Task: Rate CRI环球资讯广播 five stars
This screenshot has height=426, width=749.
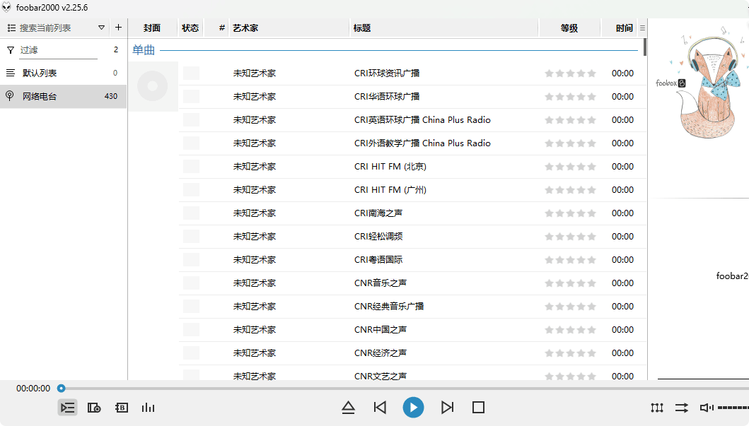Action: (x=592, y=73)
